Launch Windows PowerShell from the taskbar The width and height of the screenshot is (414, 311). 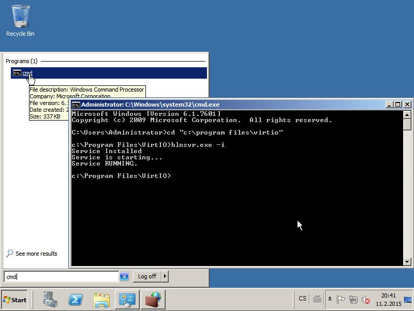76,300
